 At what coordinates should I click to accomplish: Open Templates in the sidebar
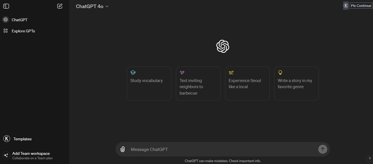35,139
